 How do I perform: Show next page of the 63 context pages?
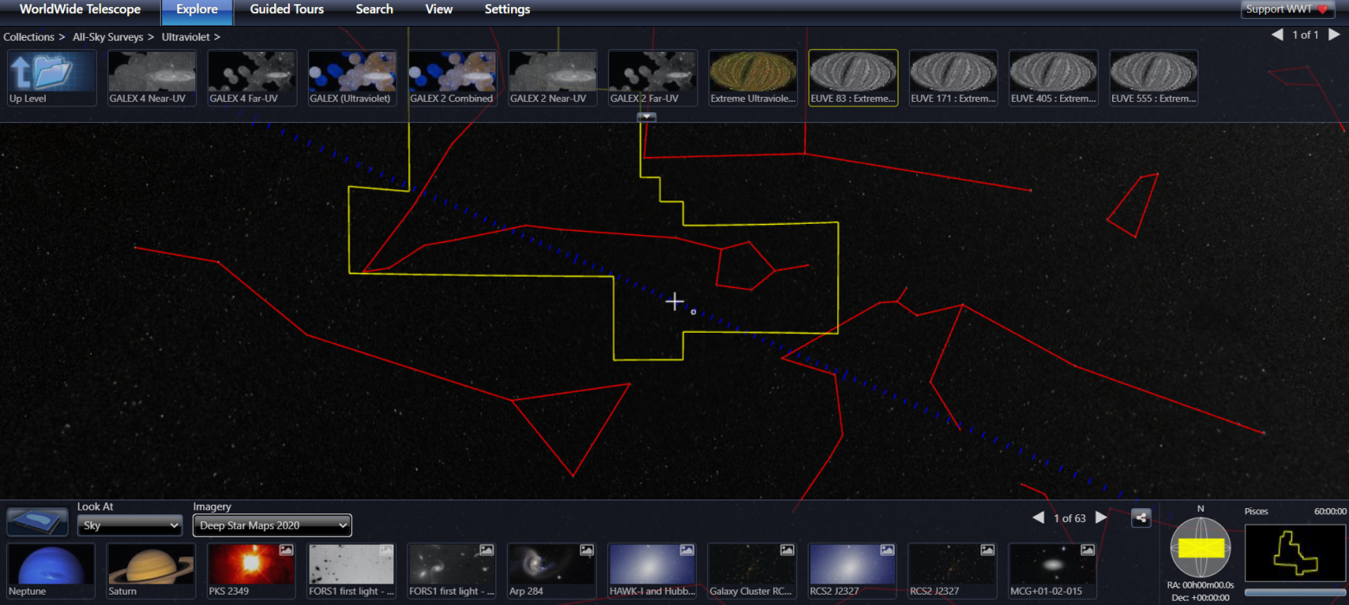tap(1101, 518)
